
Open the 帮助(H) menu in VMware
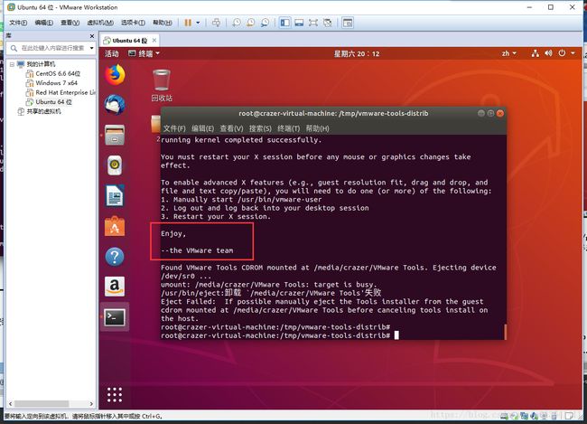click(163, 23)
